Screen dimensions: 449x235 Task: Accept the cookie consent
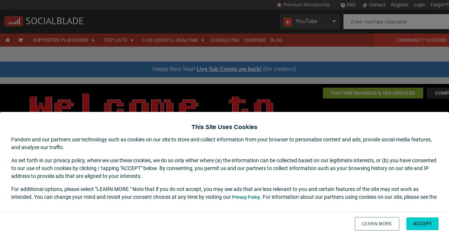[x=422, y=224]
